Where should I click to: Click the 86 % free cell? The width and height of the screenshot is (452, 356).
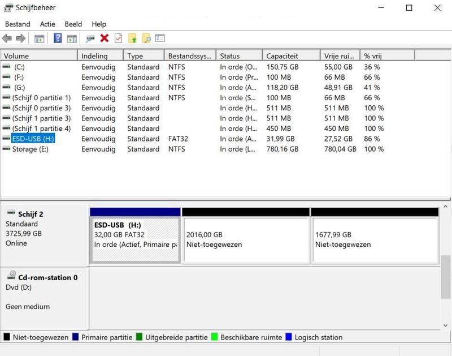coord(372,139)
